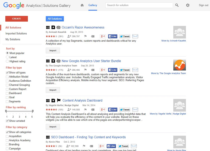Open My Solutions in the sidebar
This screenshot has height=151, width=210.
[13, 39]
